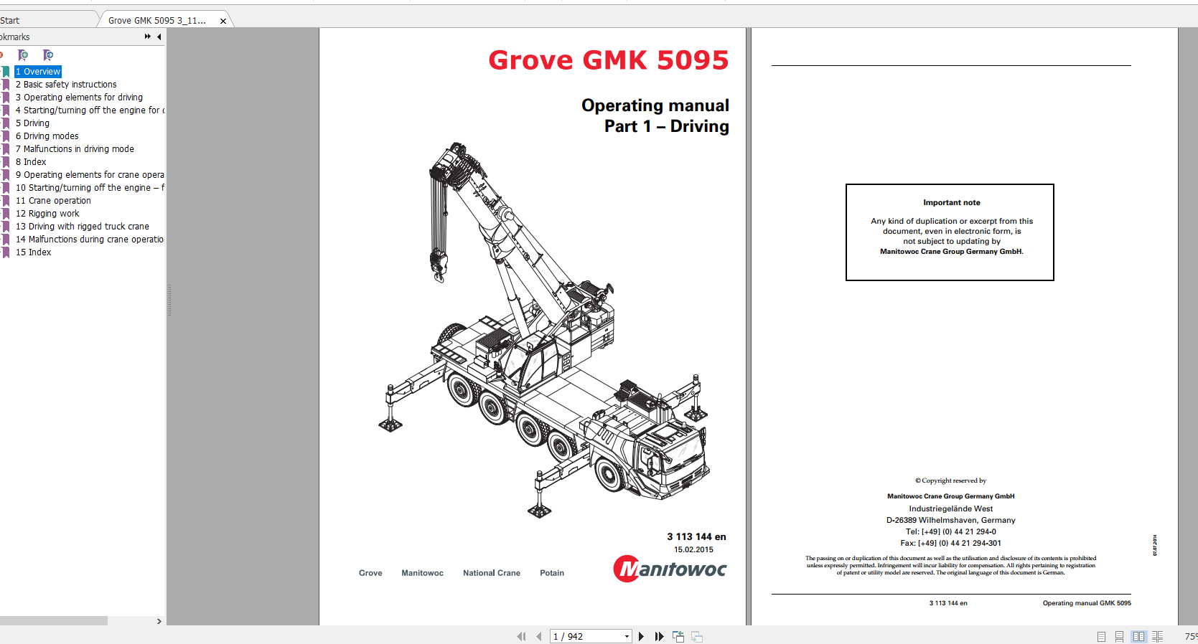Expand bookmarks panel options double arrow

[x=147, y=37]
